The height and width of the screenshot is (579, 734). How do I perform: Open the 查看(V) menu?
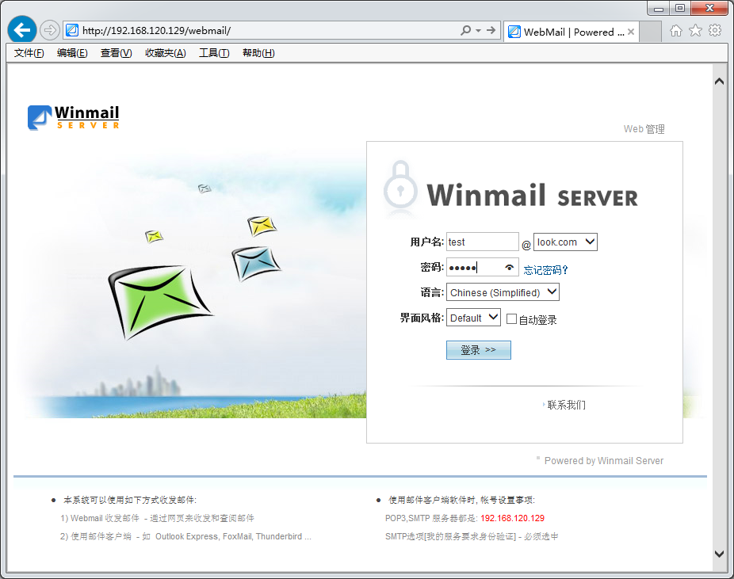116,53
